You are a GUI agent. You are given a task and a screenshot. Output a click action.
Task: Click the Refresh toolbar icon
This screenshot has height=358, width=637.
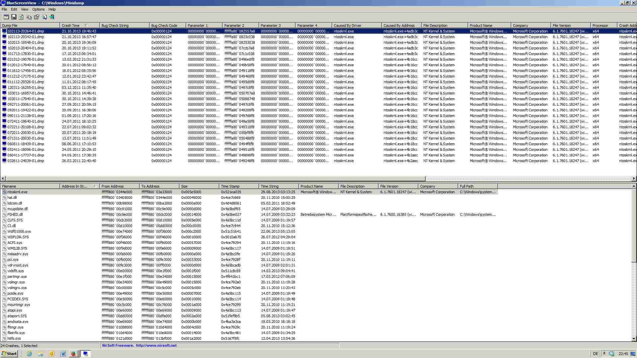point(21,17)
